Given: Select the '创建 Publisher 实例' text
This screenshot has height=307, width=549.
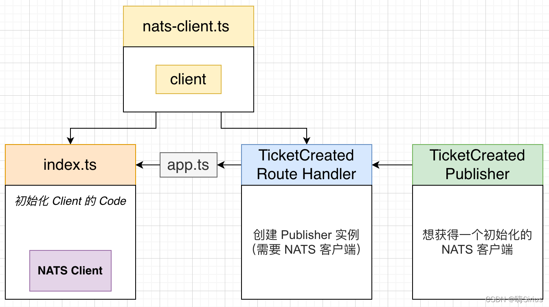Looking at the screenshot, I should (x=306, y=235).
